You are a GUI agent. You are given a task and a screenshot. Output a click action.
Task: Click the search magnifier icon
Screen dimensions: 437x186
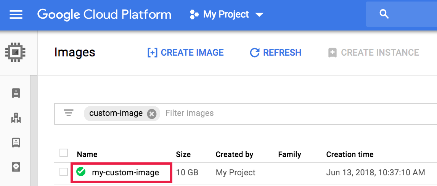point(384,14)
